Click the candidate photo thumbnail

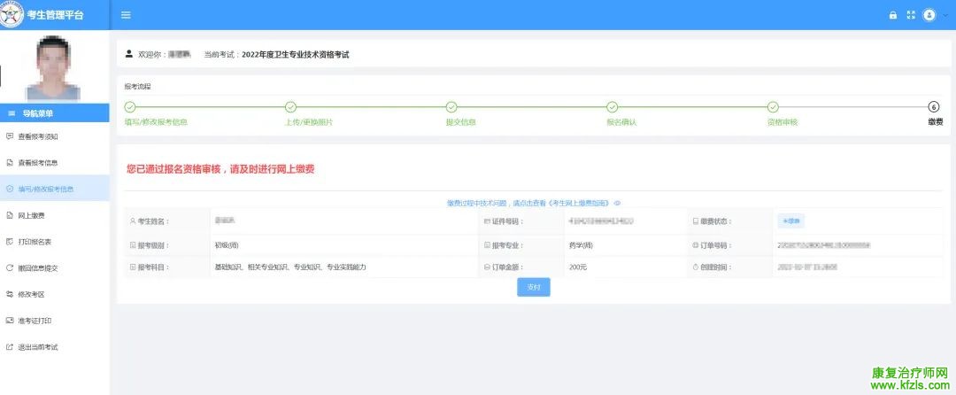(53, 66)
